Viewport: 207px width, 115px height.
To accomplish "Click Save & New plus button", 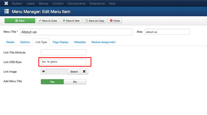I will (x=71, y=21).
